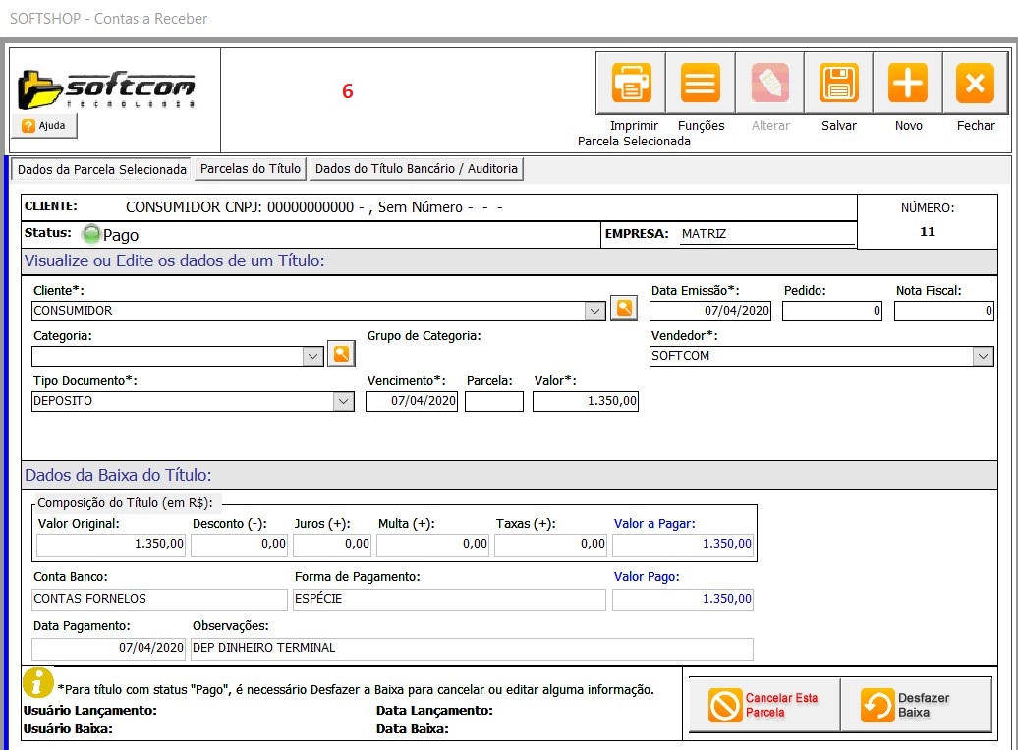The image size is (1018, 750).
Task: Click the Imprimir printer icon
Action: click(632, 84)
